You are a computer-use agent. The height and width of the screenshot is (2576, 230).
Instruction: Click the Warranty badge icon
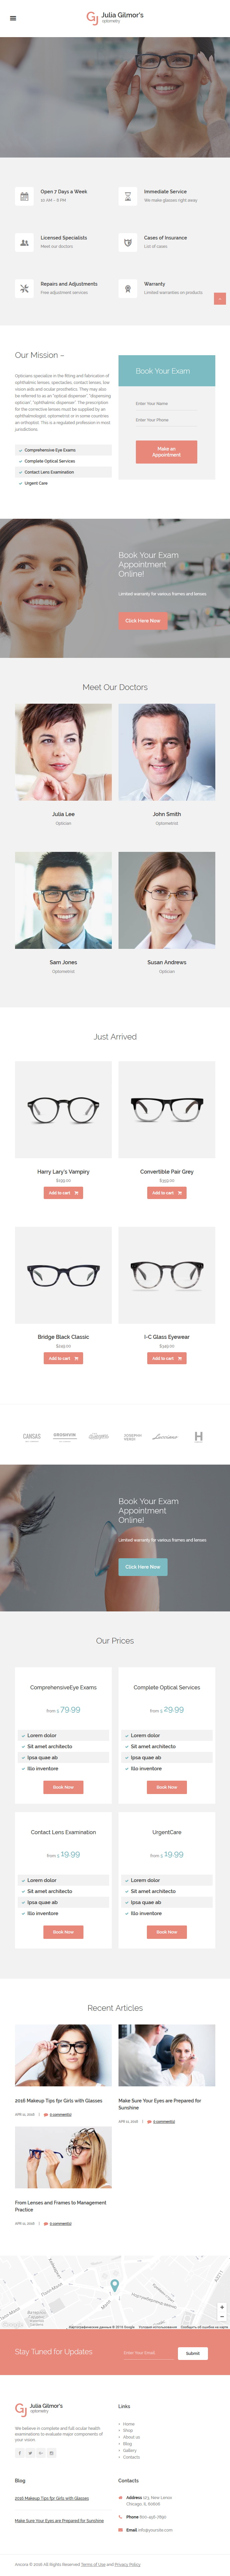(x=127, y=288)
